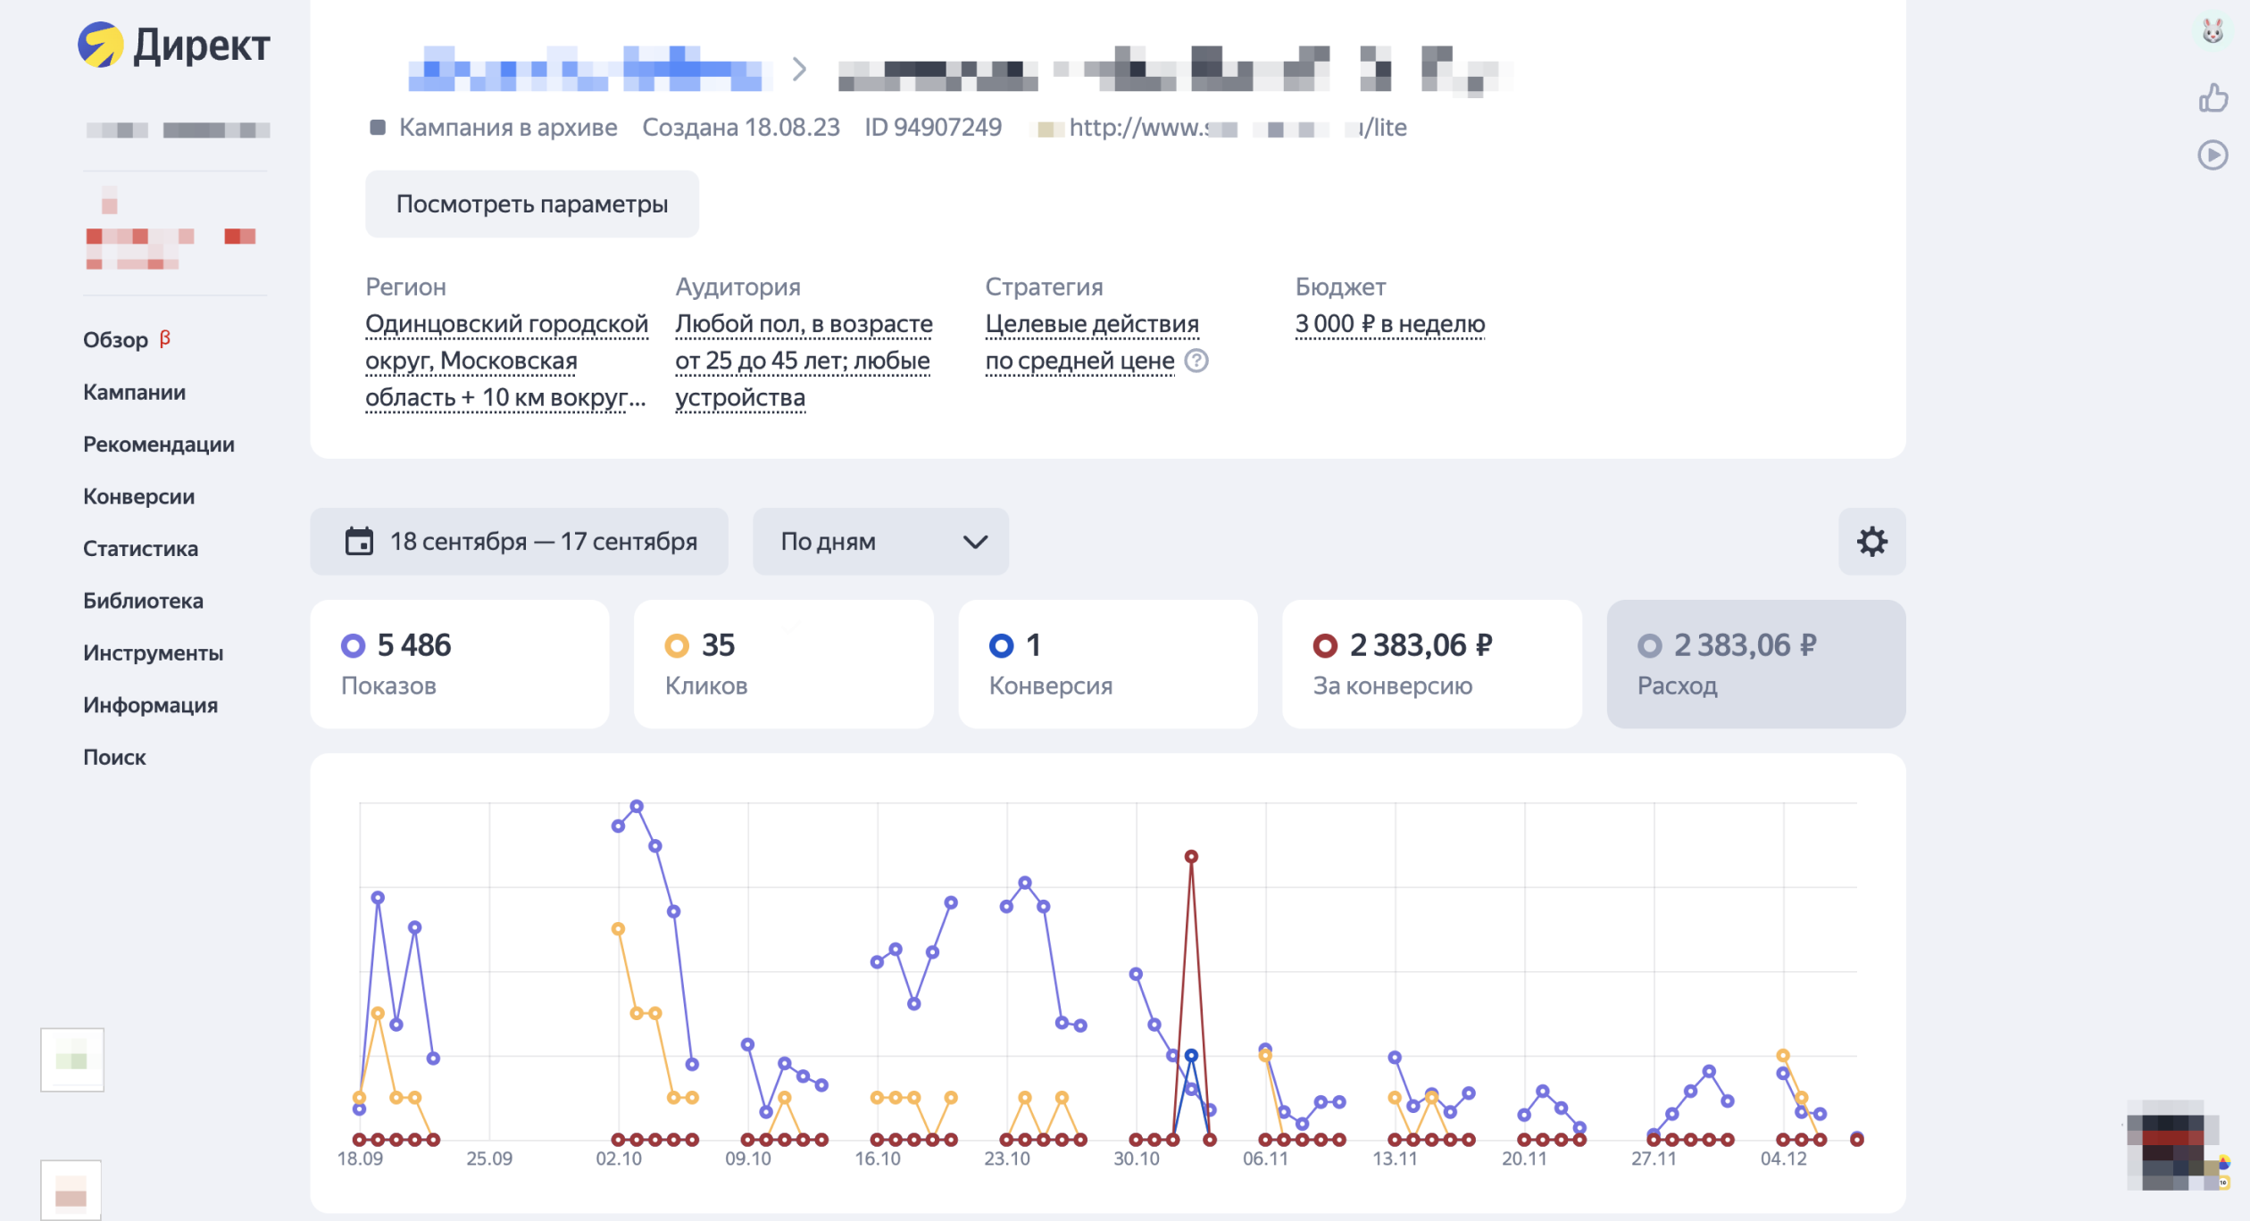This screenshot has width=2250, height=1221.
Task: Expand the По дням grouping dropdown
Action: [880, 542]
